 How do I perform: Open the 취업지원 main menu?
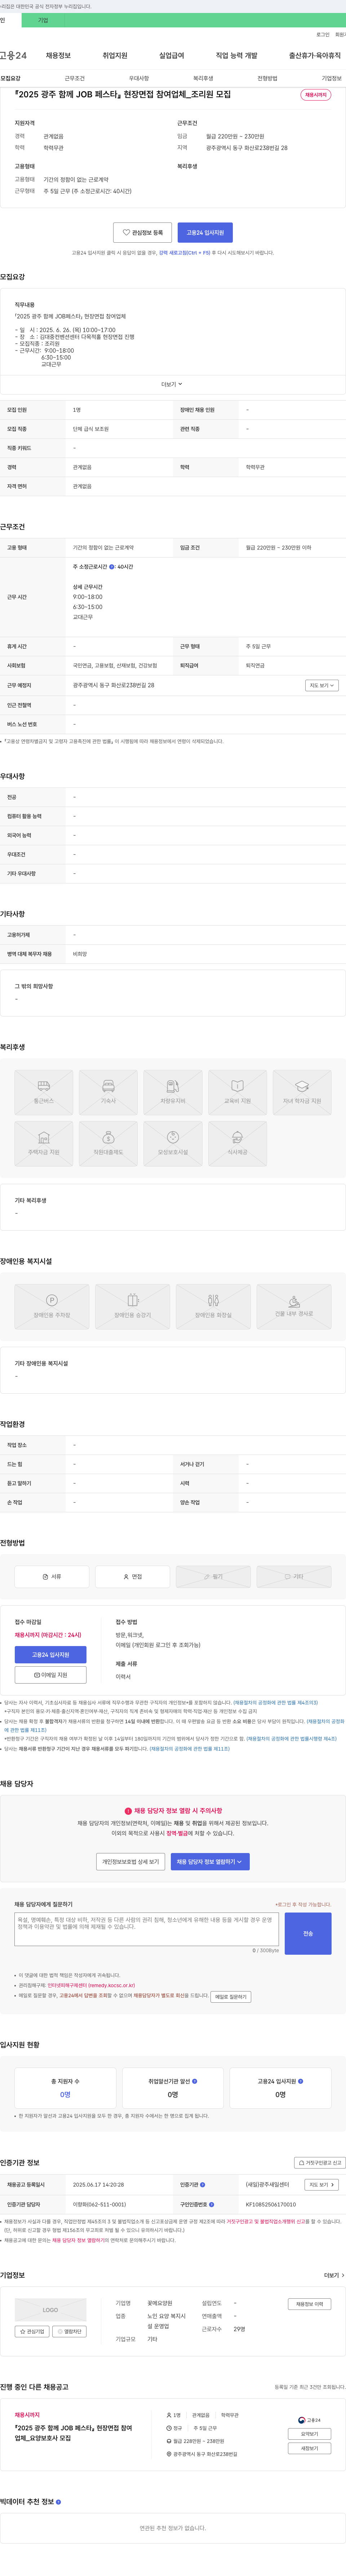coord(115,56)
